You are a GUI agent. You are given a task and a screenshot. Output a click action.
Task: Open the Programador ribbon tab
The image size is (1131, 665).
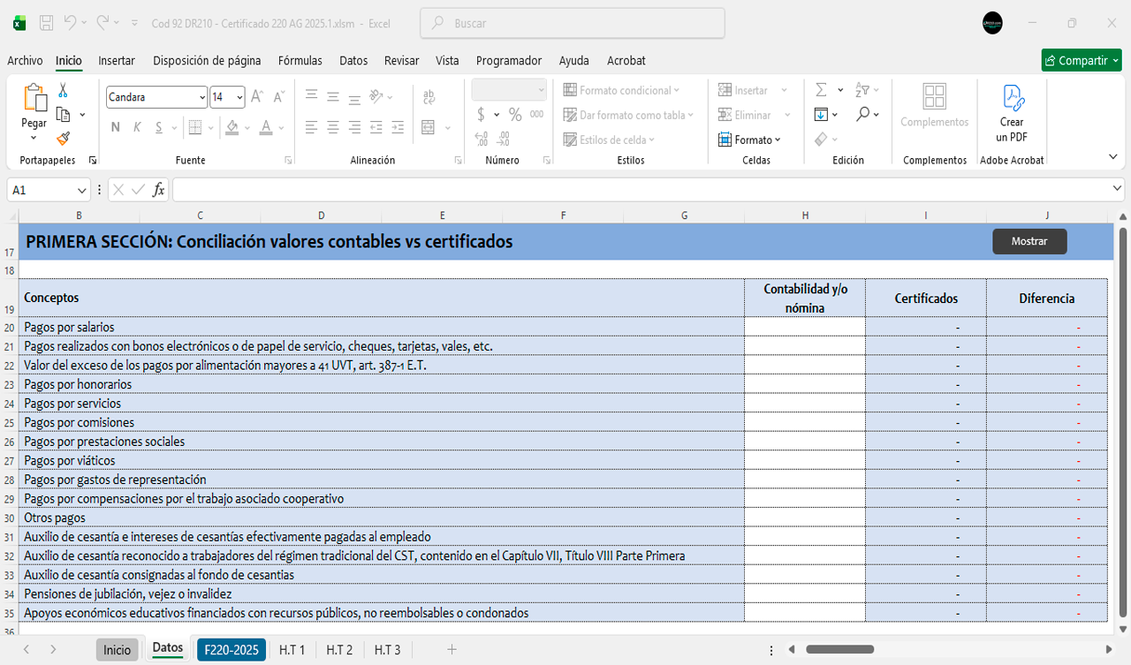(508, 61)
